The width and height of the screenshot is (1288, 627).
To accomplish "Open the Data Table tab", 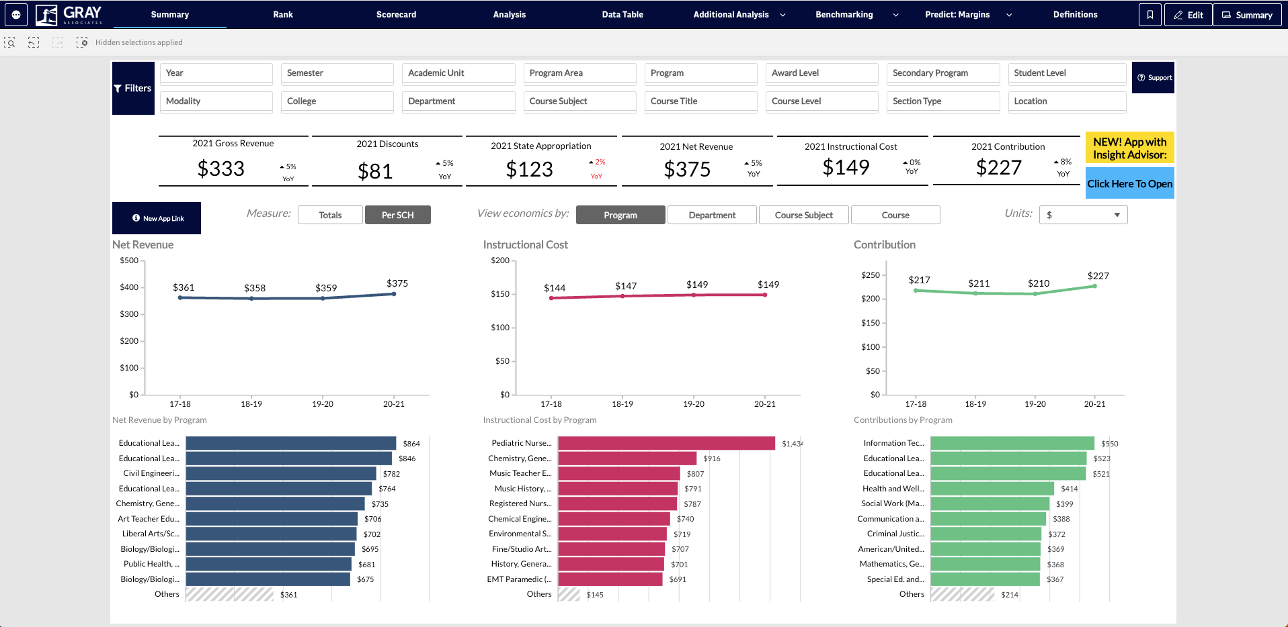I will pos(622,14).
